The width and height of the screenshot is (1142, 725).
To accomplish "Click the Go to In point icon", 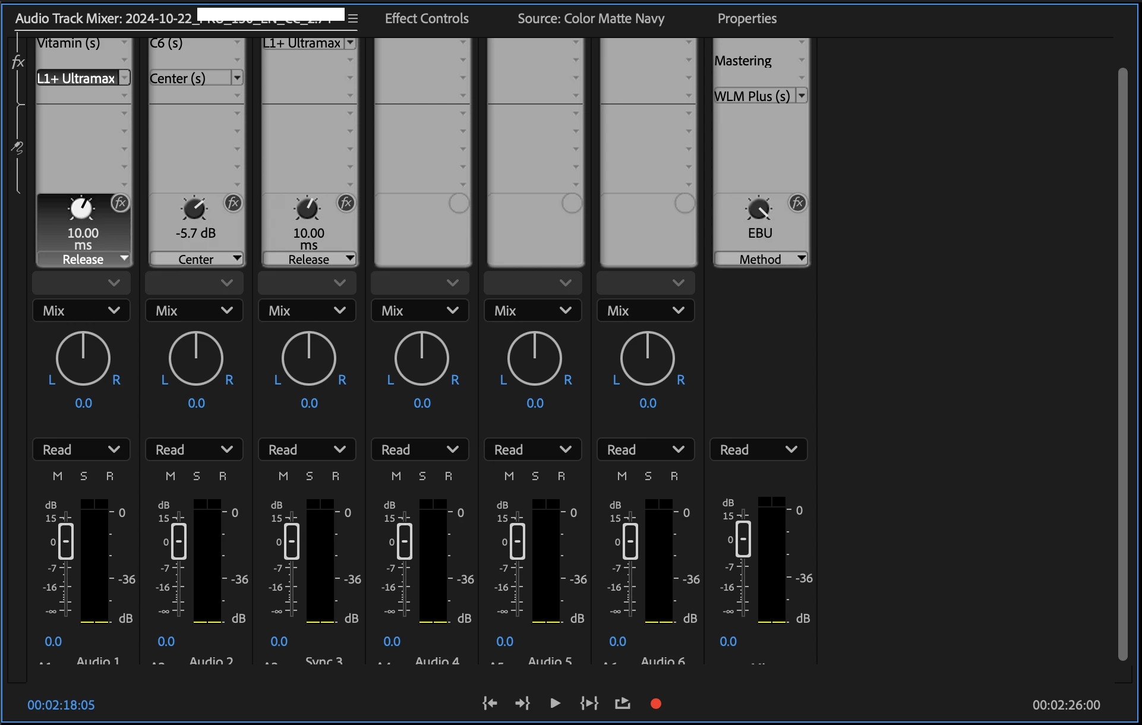I will [490, 704].
